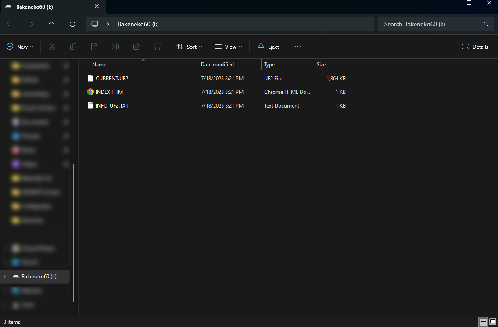Refresh the current folder view
Screen dimensions: 498x327
(x=72, y=24)
